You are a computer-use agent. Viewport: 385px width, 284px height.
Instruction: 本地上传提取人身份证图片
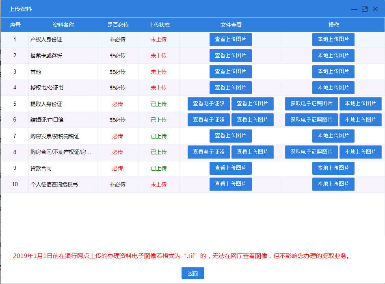coord(360,104)
